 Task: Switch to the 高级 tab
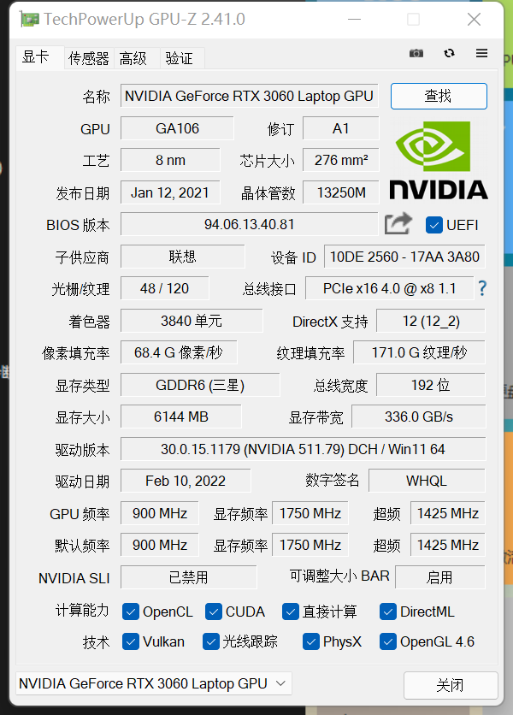point(136,58)
